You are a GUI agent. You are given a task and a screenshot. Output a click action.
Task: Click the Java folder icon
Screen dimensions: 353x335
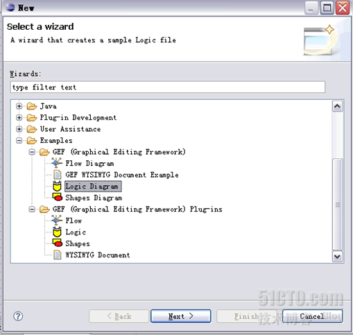[32, 106]
